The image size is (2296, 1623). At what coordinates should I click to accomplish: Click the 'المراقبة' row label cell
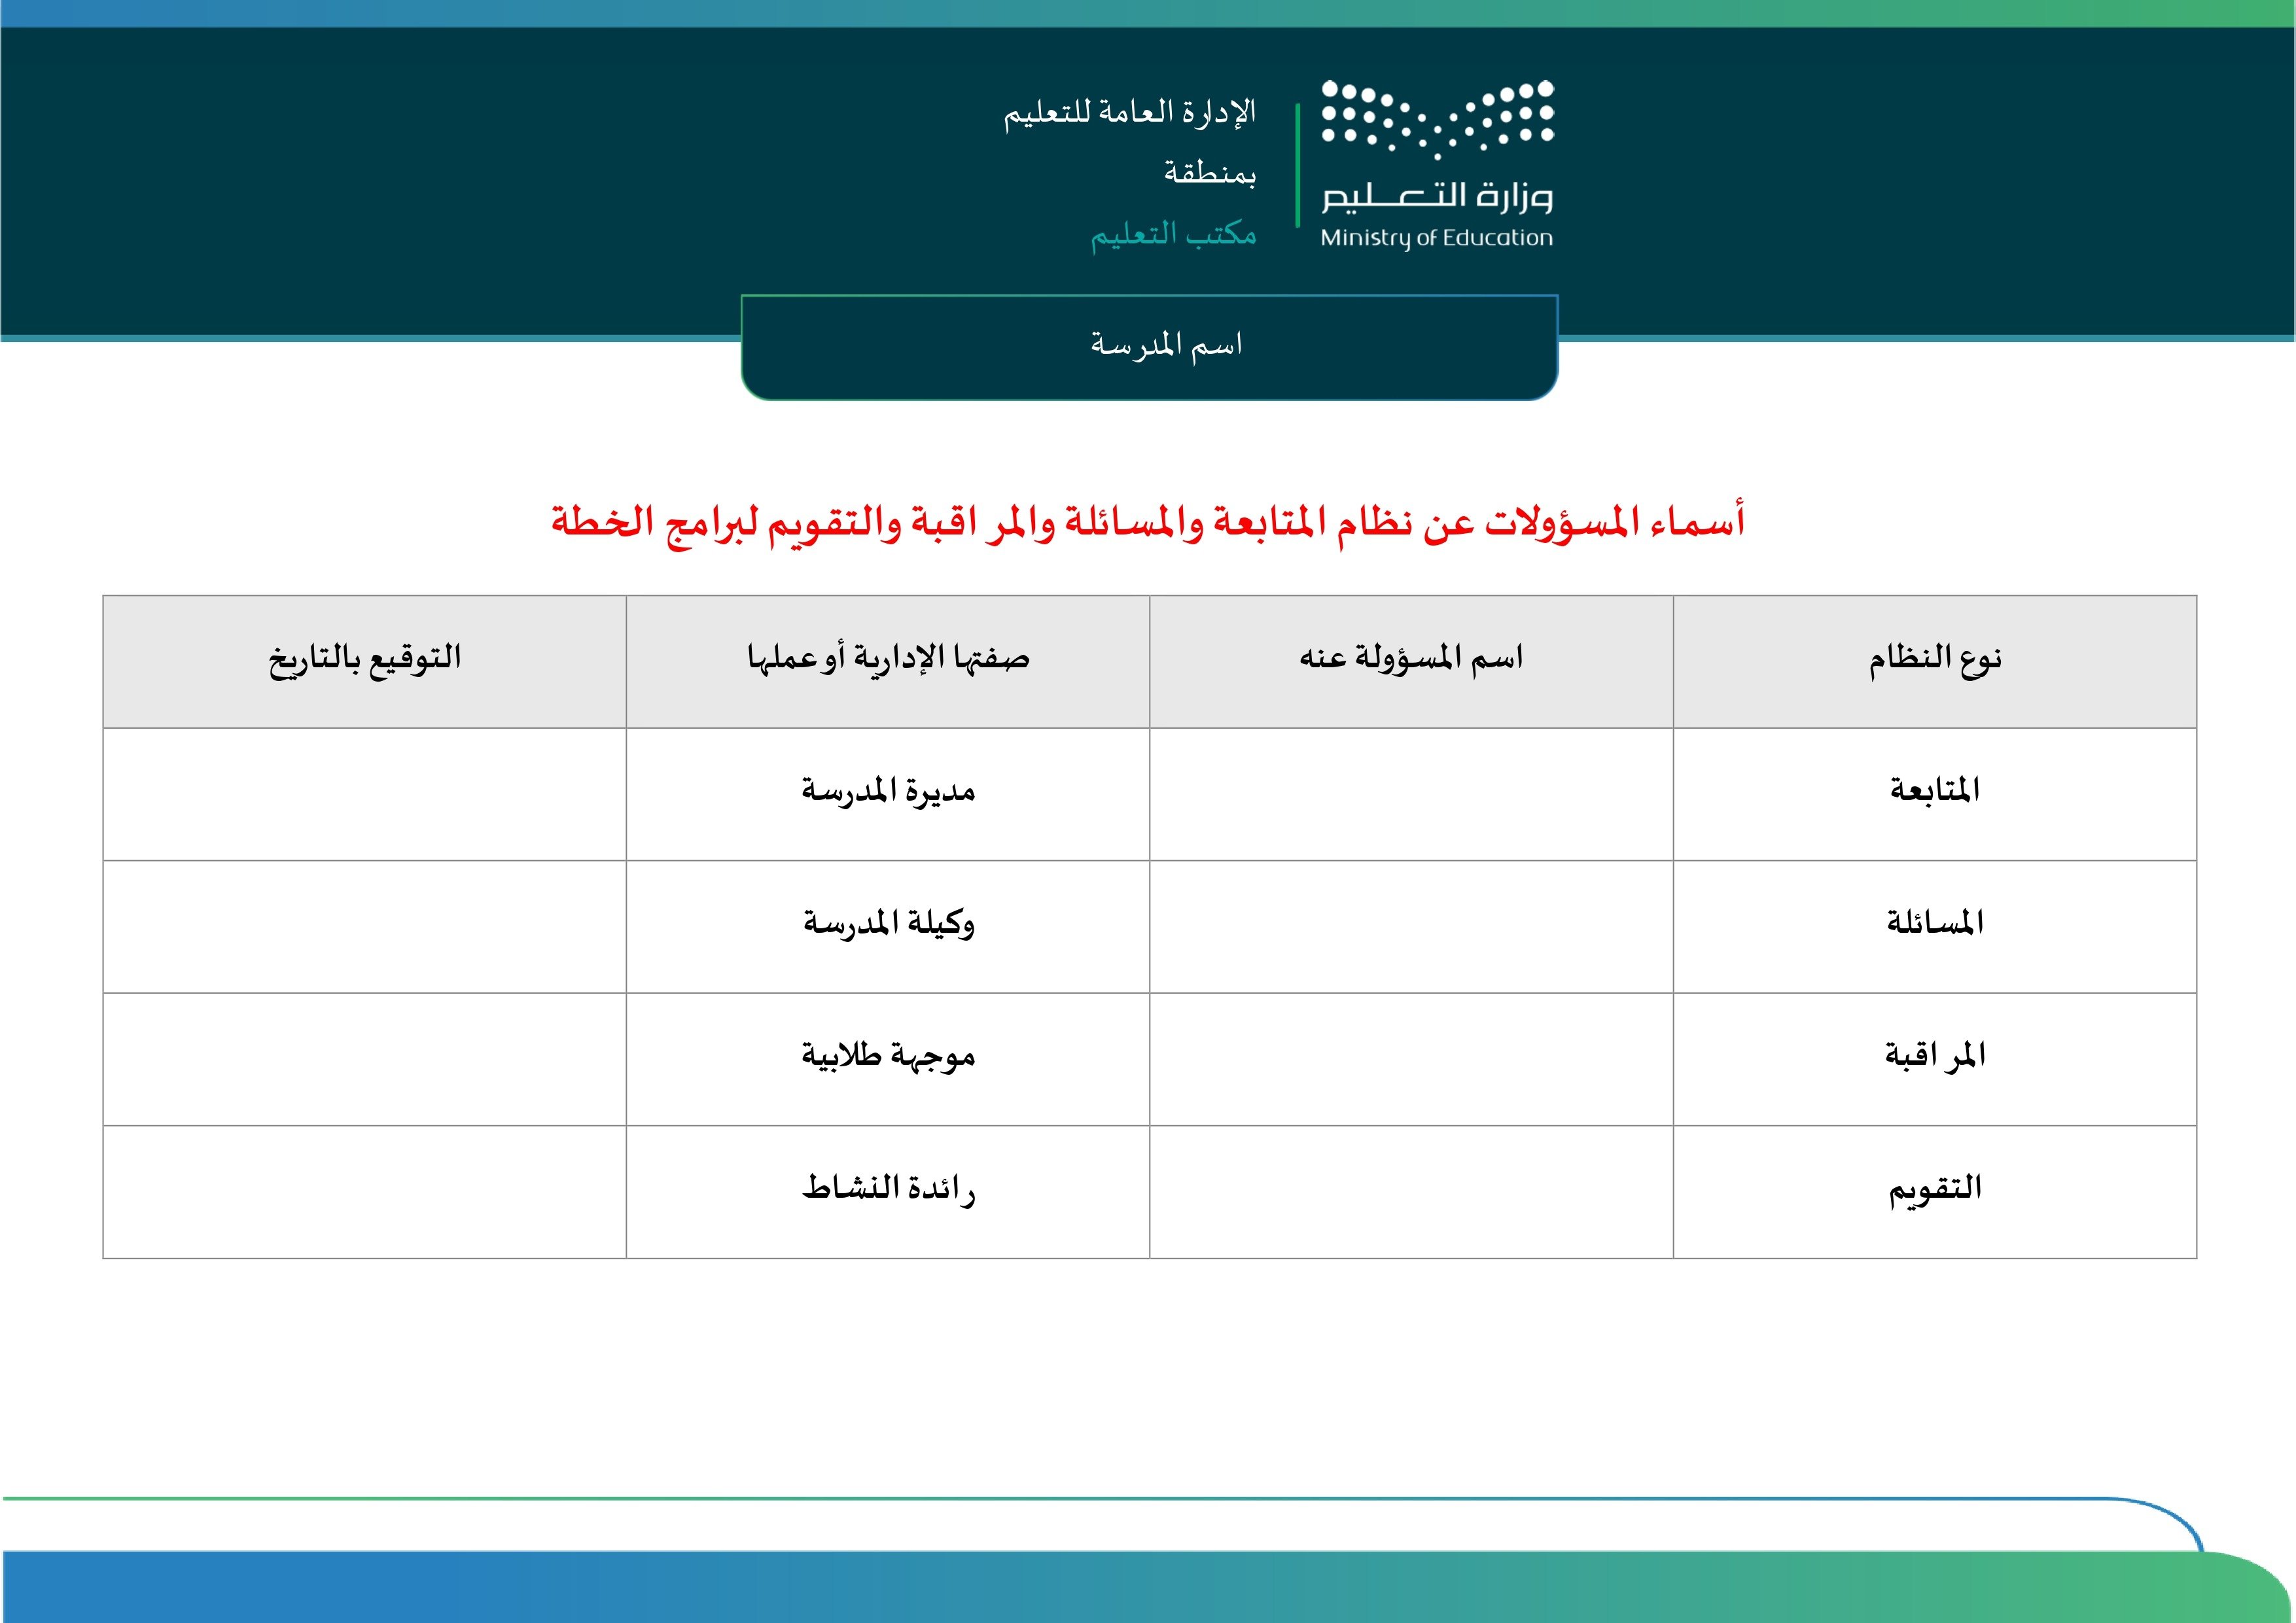[x=1934, y=1058]
